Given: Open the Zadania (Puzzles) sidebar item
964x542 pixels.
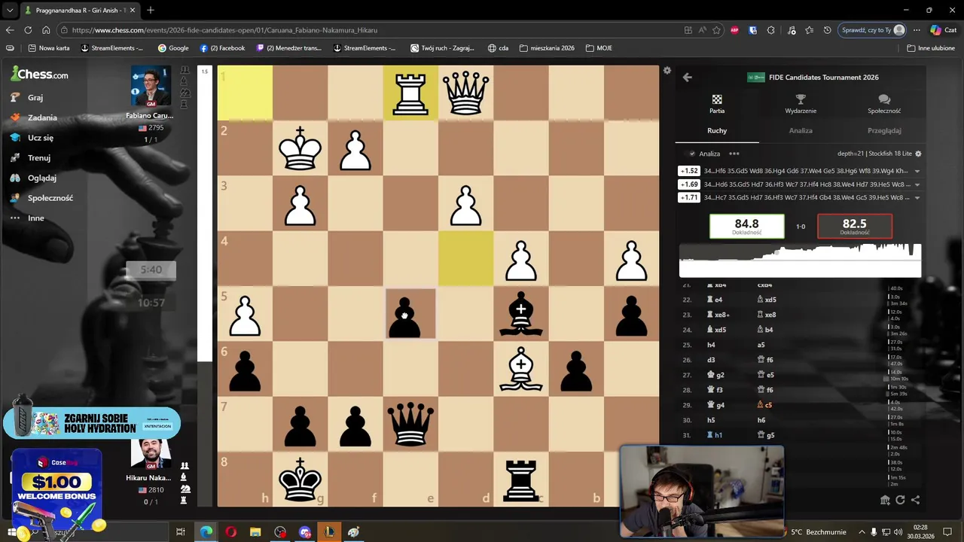Looking at the screenshot, I should click(33, 117).
